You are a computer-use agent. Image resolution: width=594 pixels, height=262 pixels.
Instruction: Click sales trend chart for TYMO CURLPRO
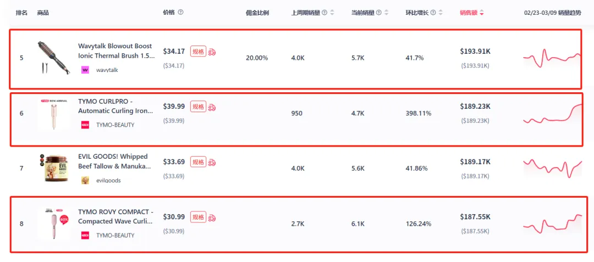tap(551, 113)
